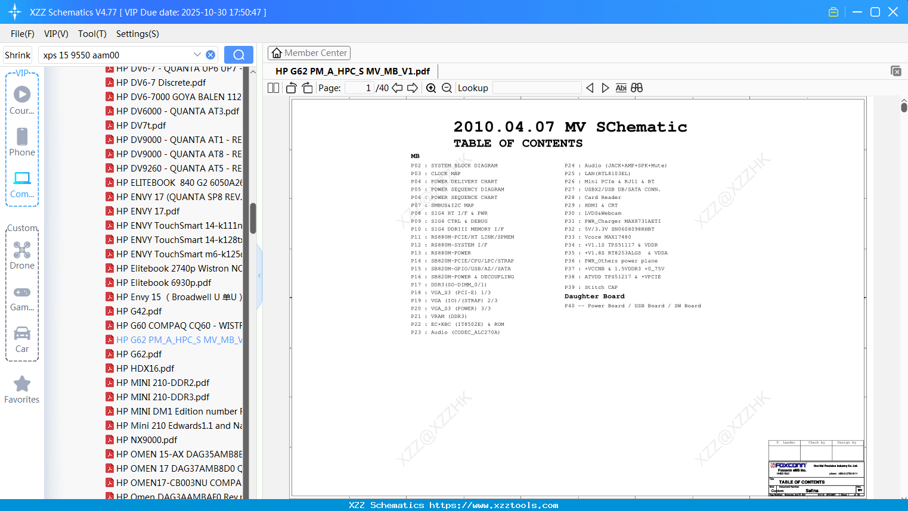This screenshot has height=511, width=908.
Task: Open HP Envy 15 (Broadwell U) file
Action: (173, 297)
